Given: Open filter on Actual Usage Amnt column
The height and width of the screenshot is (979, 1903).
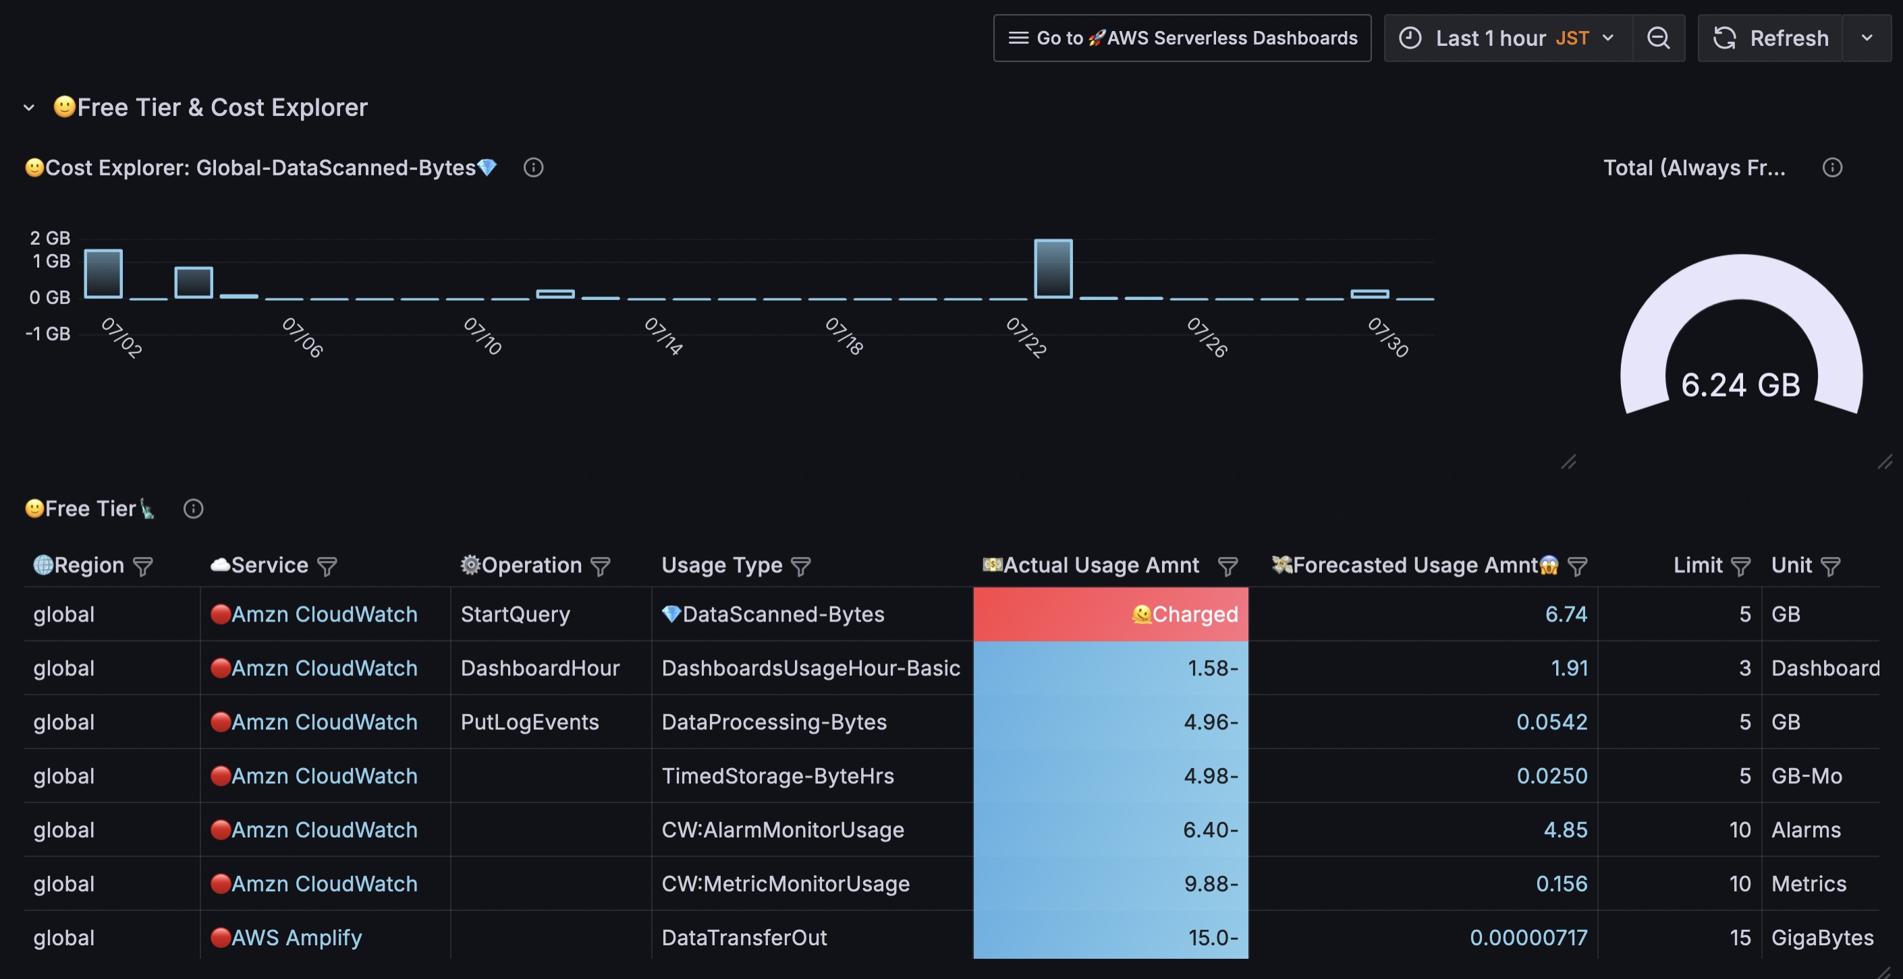Looking at the screenshot, I should click(1228, 566).
